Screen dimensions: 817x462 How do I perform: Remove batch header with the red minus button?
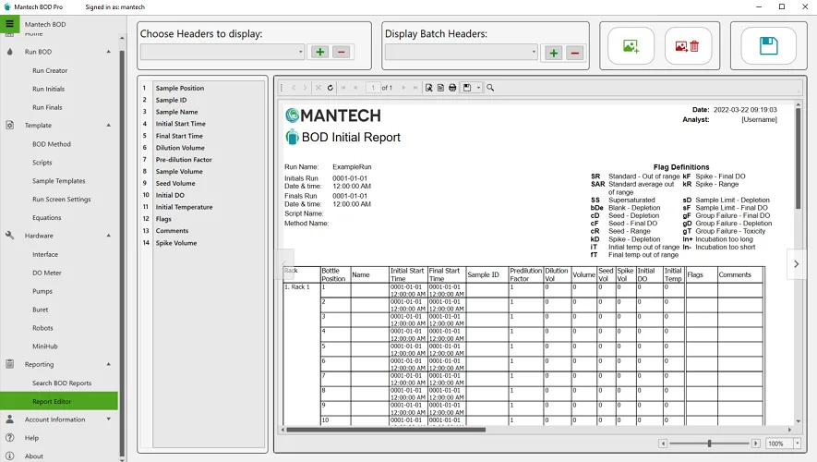point(575,53)
